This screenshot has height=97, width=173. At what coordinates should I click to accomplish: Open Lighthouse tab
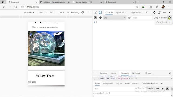point(136,12)
